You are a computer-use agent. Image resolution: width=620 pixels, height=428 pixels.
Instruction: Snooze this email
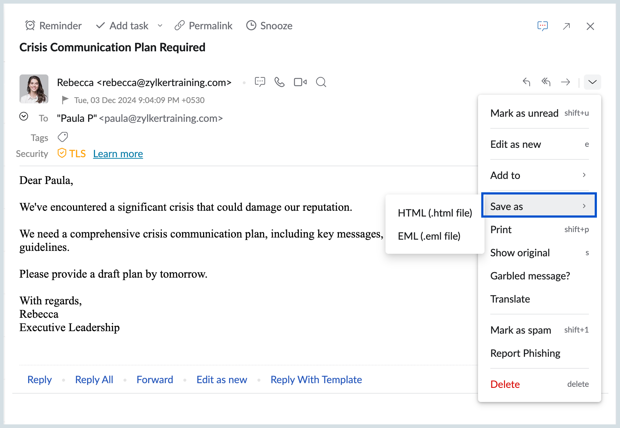tap(269, 26)
